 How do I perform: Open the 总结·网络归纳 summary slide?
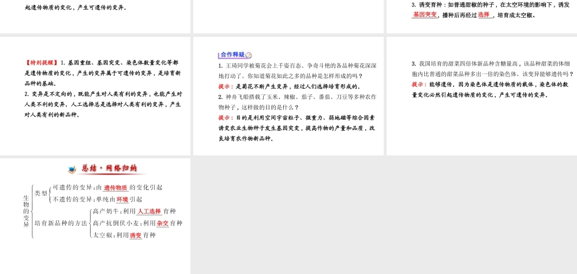(x=95, y=216)
